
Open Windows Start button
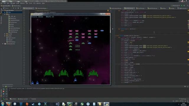pos(3,104)
